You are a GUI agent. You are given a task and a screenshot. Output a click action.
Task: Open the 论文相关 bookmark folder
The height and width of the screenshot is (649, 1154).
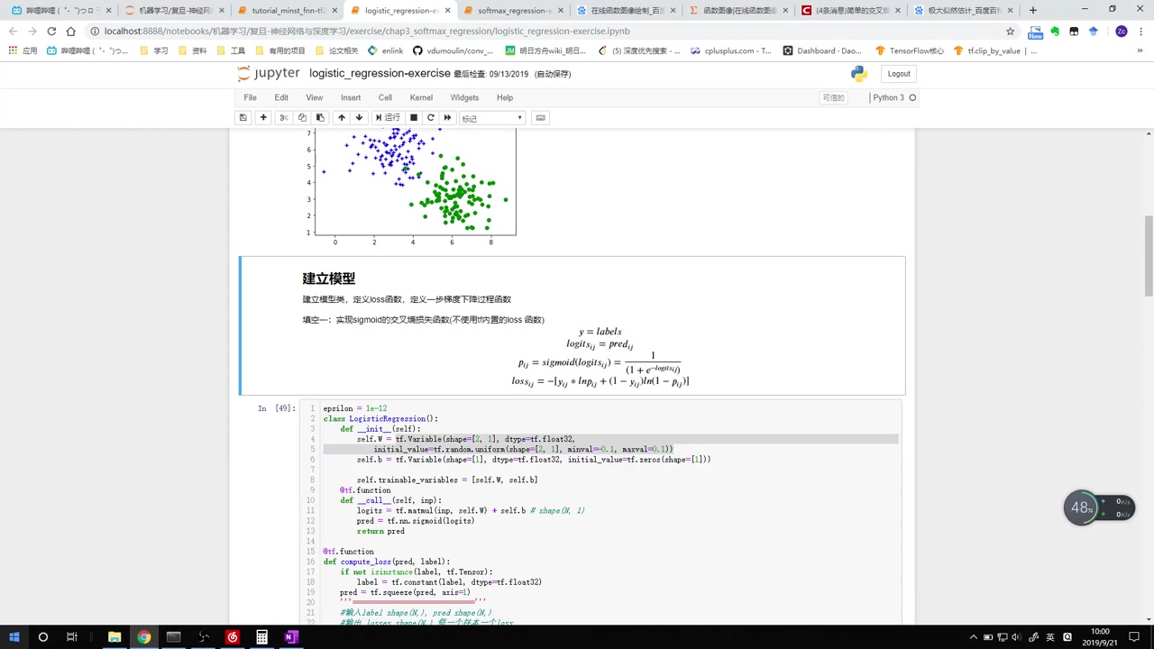pos(336,50)
